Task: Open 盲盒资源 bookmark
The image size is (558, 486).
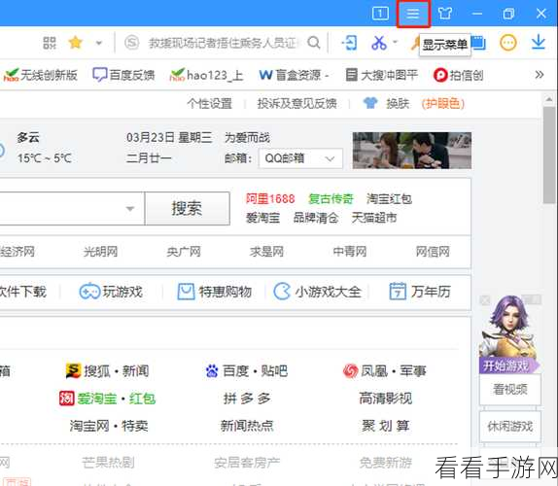Action: pyautogui.click(x=294, y=75)
